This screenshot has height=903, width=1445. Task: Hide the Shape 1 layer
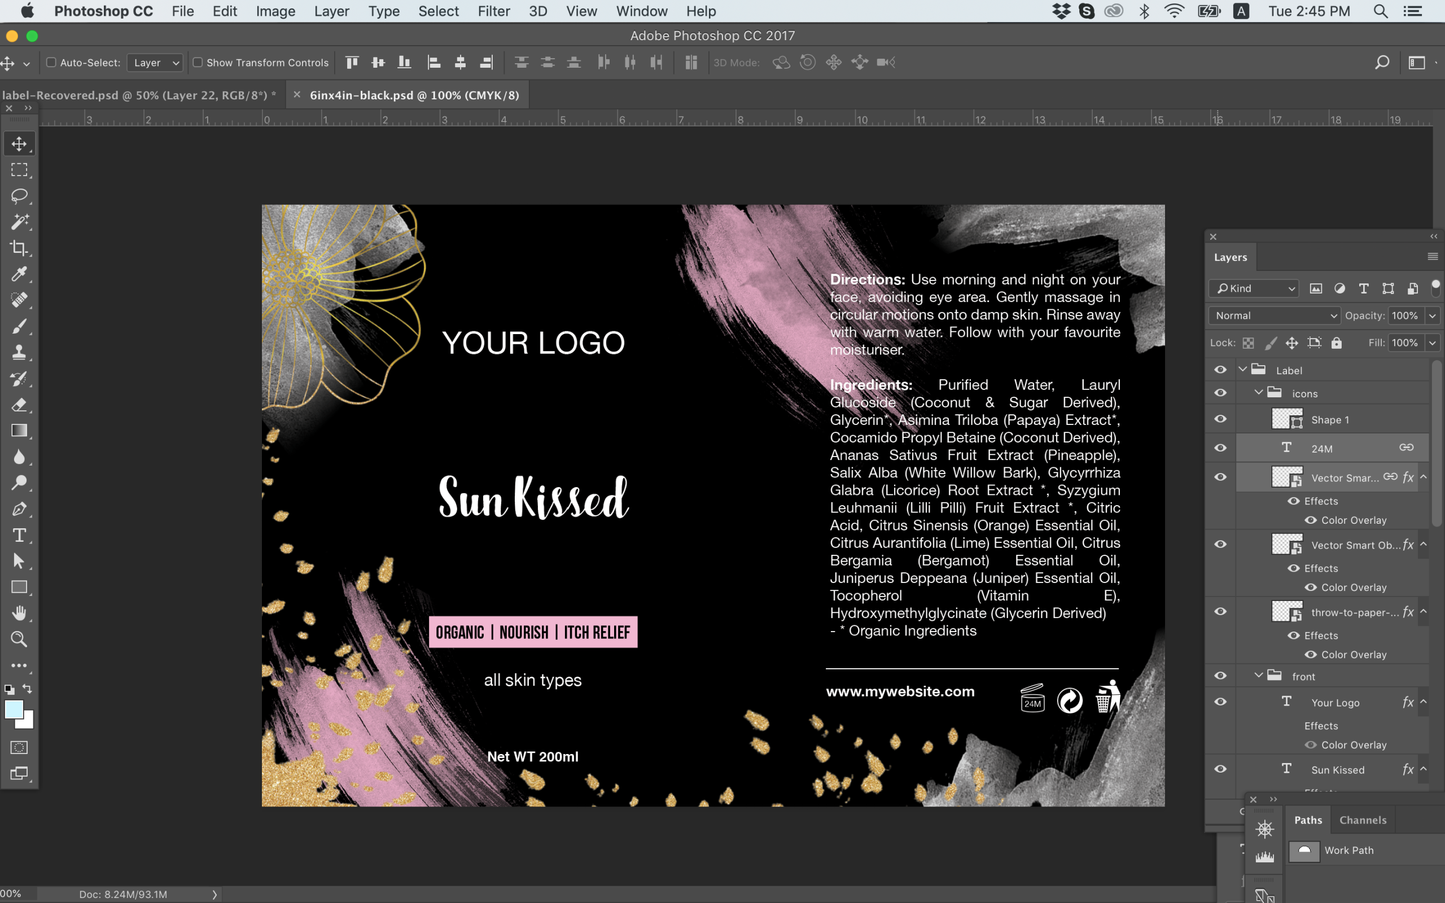(x=1220, y=419)
